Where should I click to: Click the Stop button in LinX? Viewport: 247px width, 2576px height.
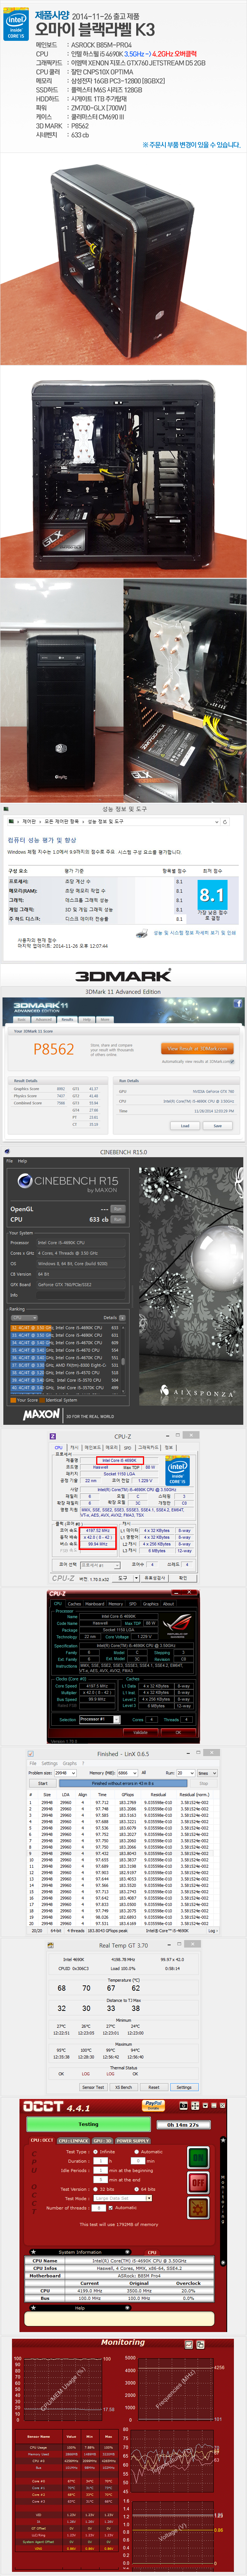204,1783
